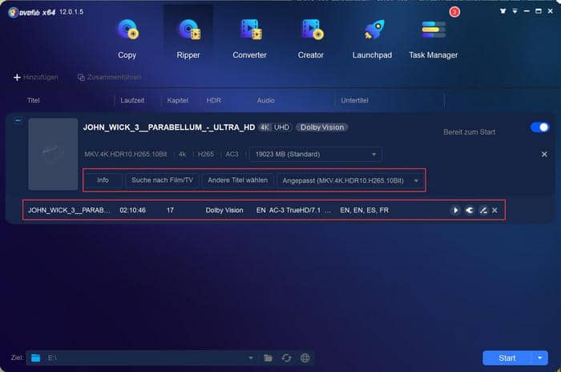Click the blue folder icon next to Ziel
This screenshot has width=561, height=372.
(35, 358)
